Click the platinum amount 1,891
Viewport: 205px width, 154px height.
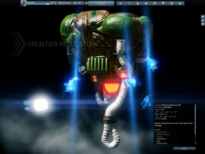[x=79, y=3]
